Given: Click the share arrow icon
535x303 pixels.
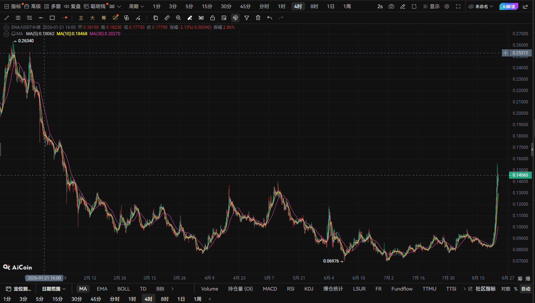Looking at the screenshot, I should [525, 6].
